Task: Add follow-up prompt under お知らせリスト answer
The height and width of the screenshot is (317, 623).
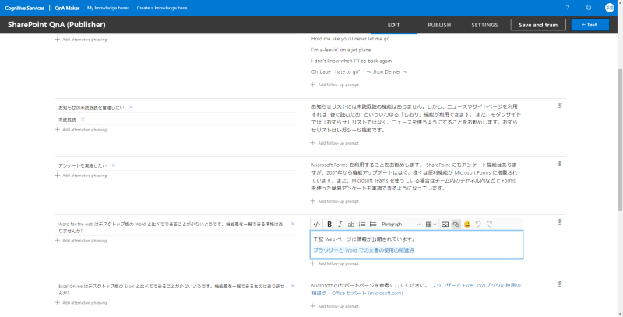Action: (x=335, y=143)
